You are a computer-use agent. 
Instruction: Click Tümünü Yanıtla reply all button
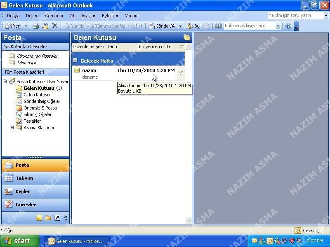coord(106,26)
